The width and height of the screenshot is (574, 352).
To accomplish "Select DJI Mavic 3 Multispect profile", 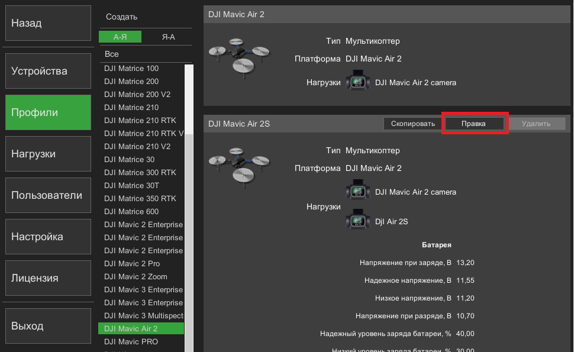I will click(x=141, y=315).
